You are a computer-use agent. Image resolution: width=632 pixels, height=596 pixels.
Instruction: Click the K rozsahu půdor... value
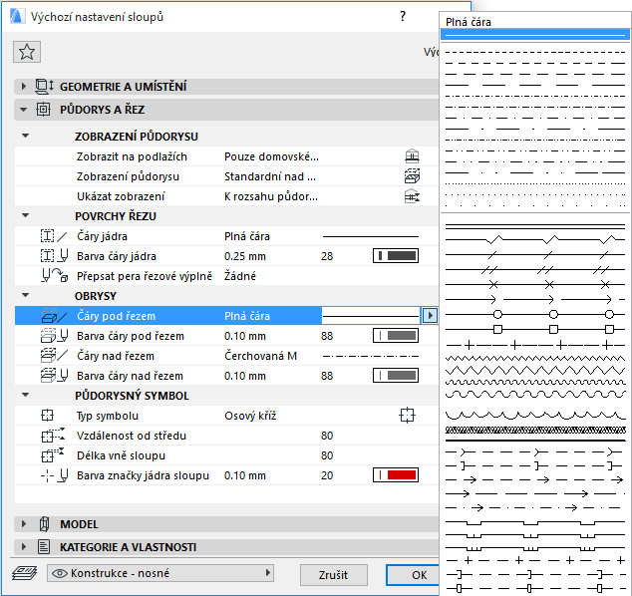[x=271, y=196]
